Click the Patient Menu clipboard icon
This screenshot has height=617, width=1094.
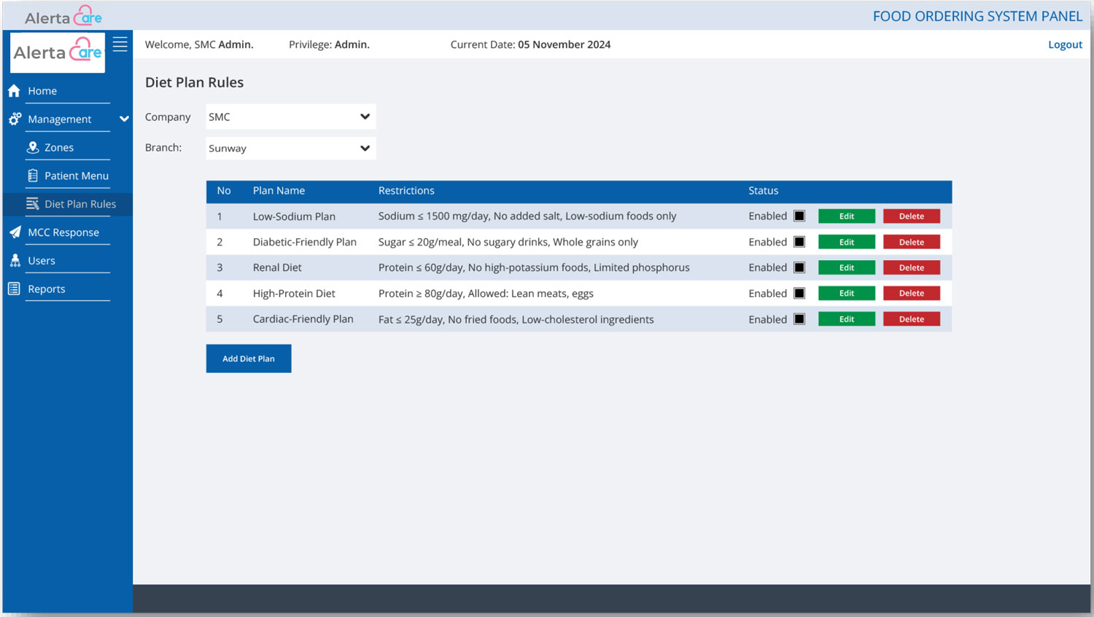33,176
